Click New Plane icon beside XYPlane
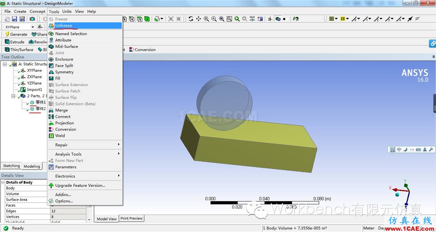 pyautogui.click(x=40, y=27)
